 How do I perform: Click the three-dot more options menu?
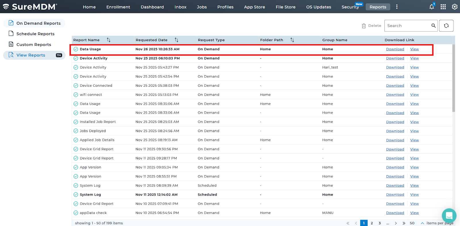(397, 7)
